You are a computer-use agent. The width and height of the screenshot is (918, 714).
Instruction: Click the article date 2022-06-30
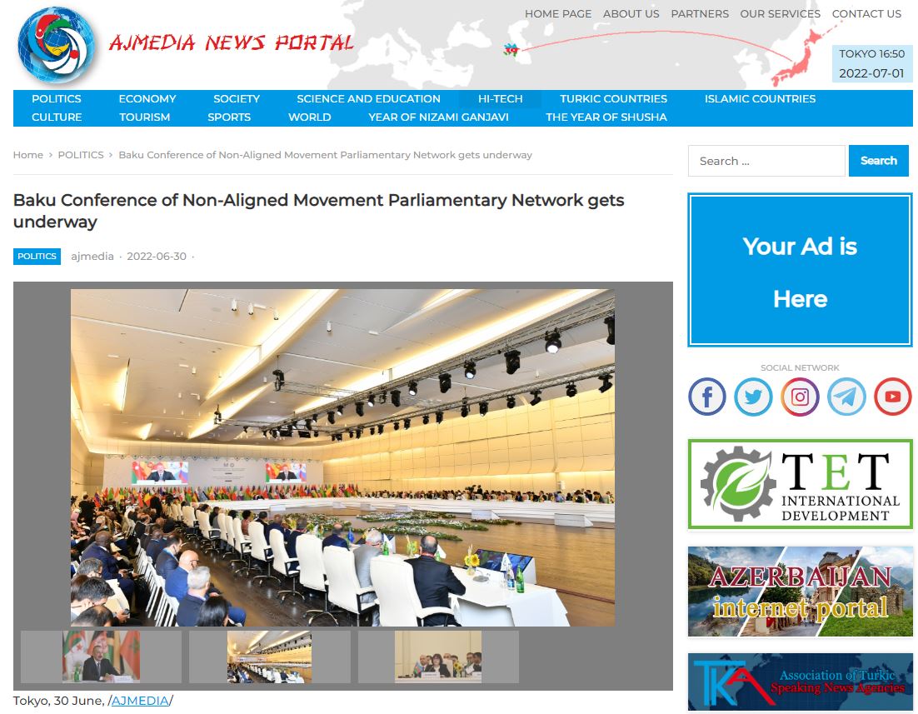pos(157,256)
